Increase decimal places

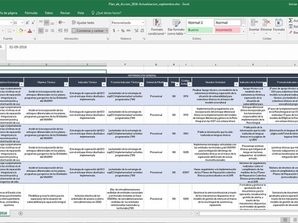[x=136, y=31]
